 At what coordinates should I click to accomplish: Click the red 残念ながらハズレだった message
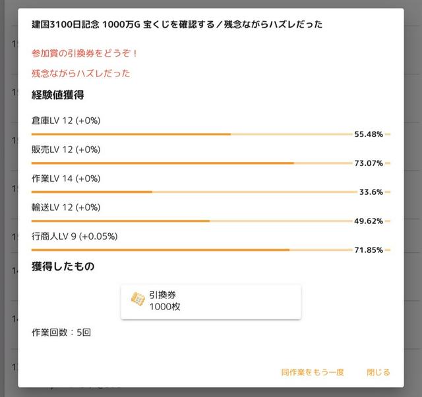(x=81, y=74)
